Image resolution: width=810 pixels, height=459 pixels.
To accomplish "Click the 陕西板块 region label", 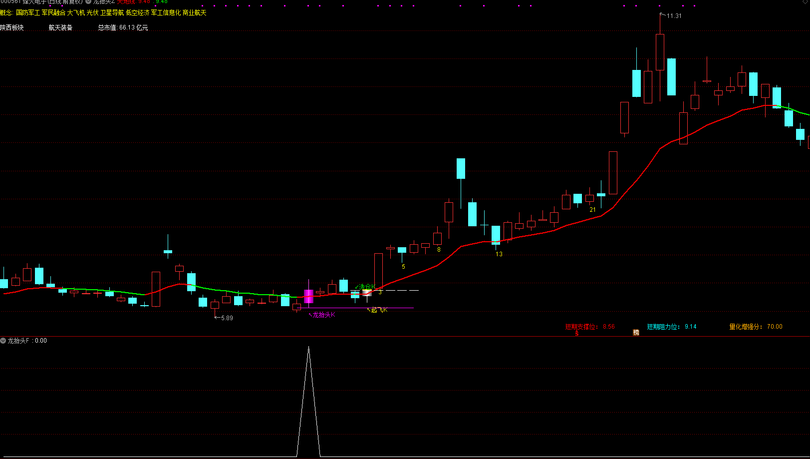I will 12,27.
